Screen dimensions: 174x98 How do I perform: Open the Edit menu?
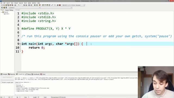[4, 3]
